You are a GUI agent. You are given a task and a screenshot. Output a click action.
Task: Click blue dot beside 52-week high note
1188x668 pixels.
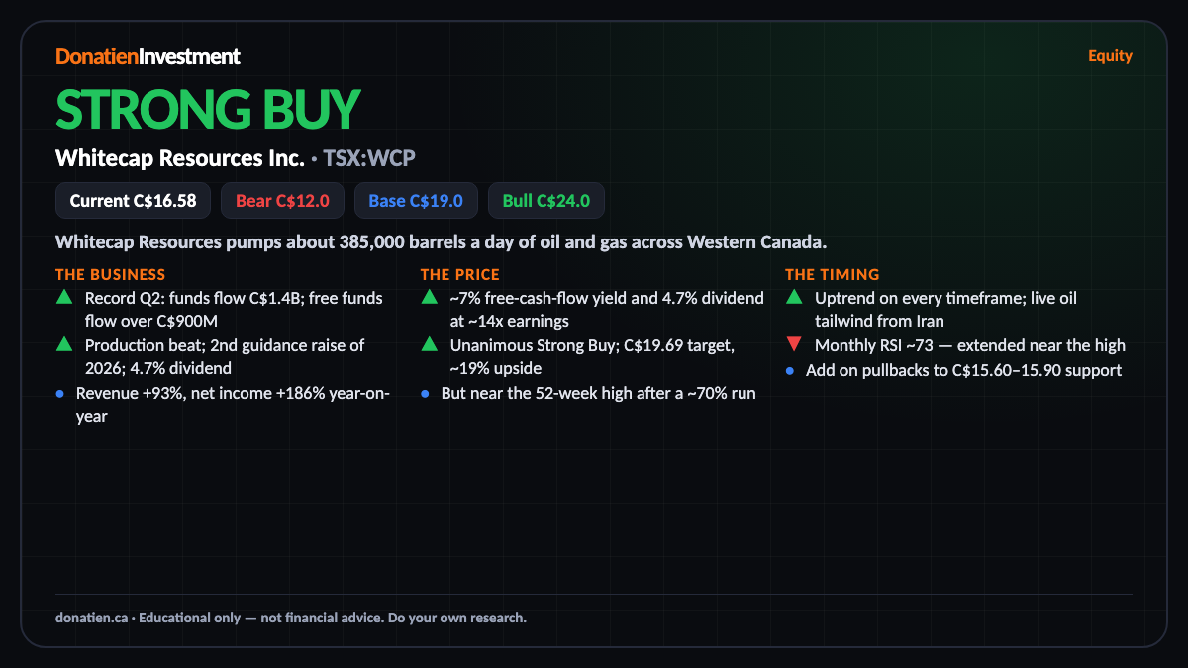425,393
